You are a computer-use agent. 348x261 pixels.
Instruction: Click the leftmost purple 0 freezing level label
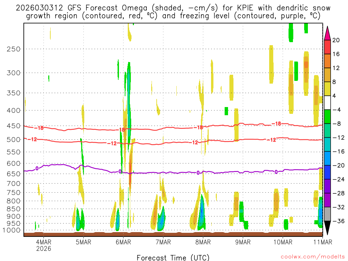[37, 168]
